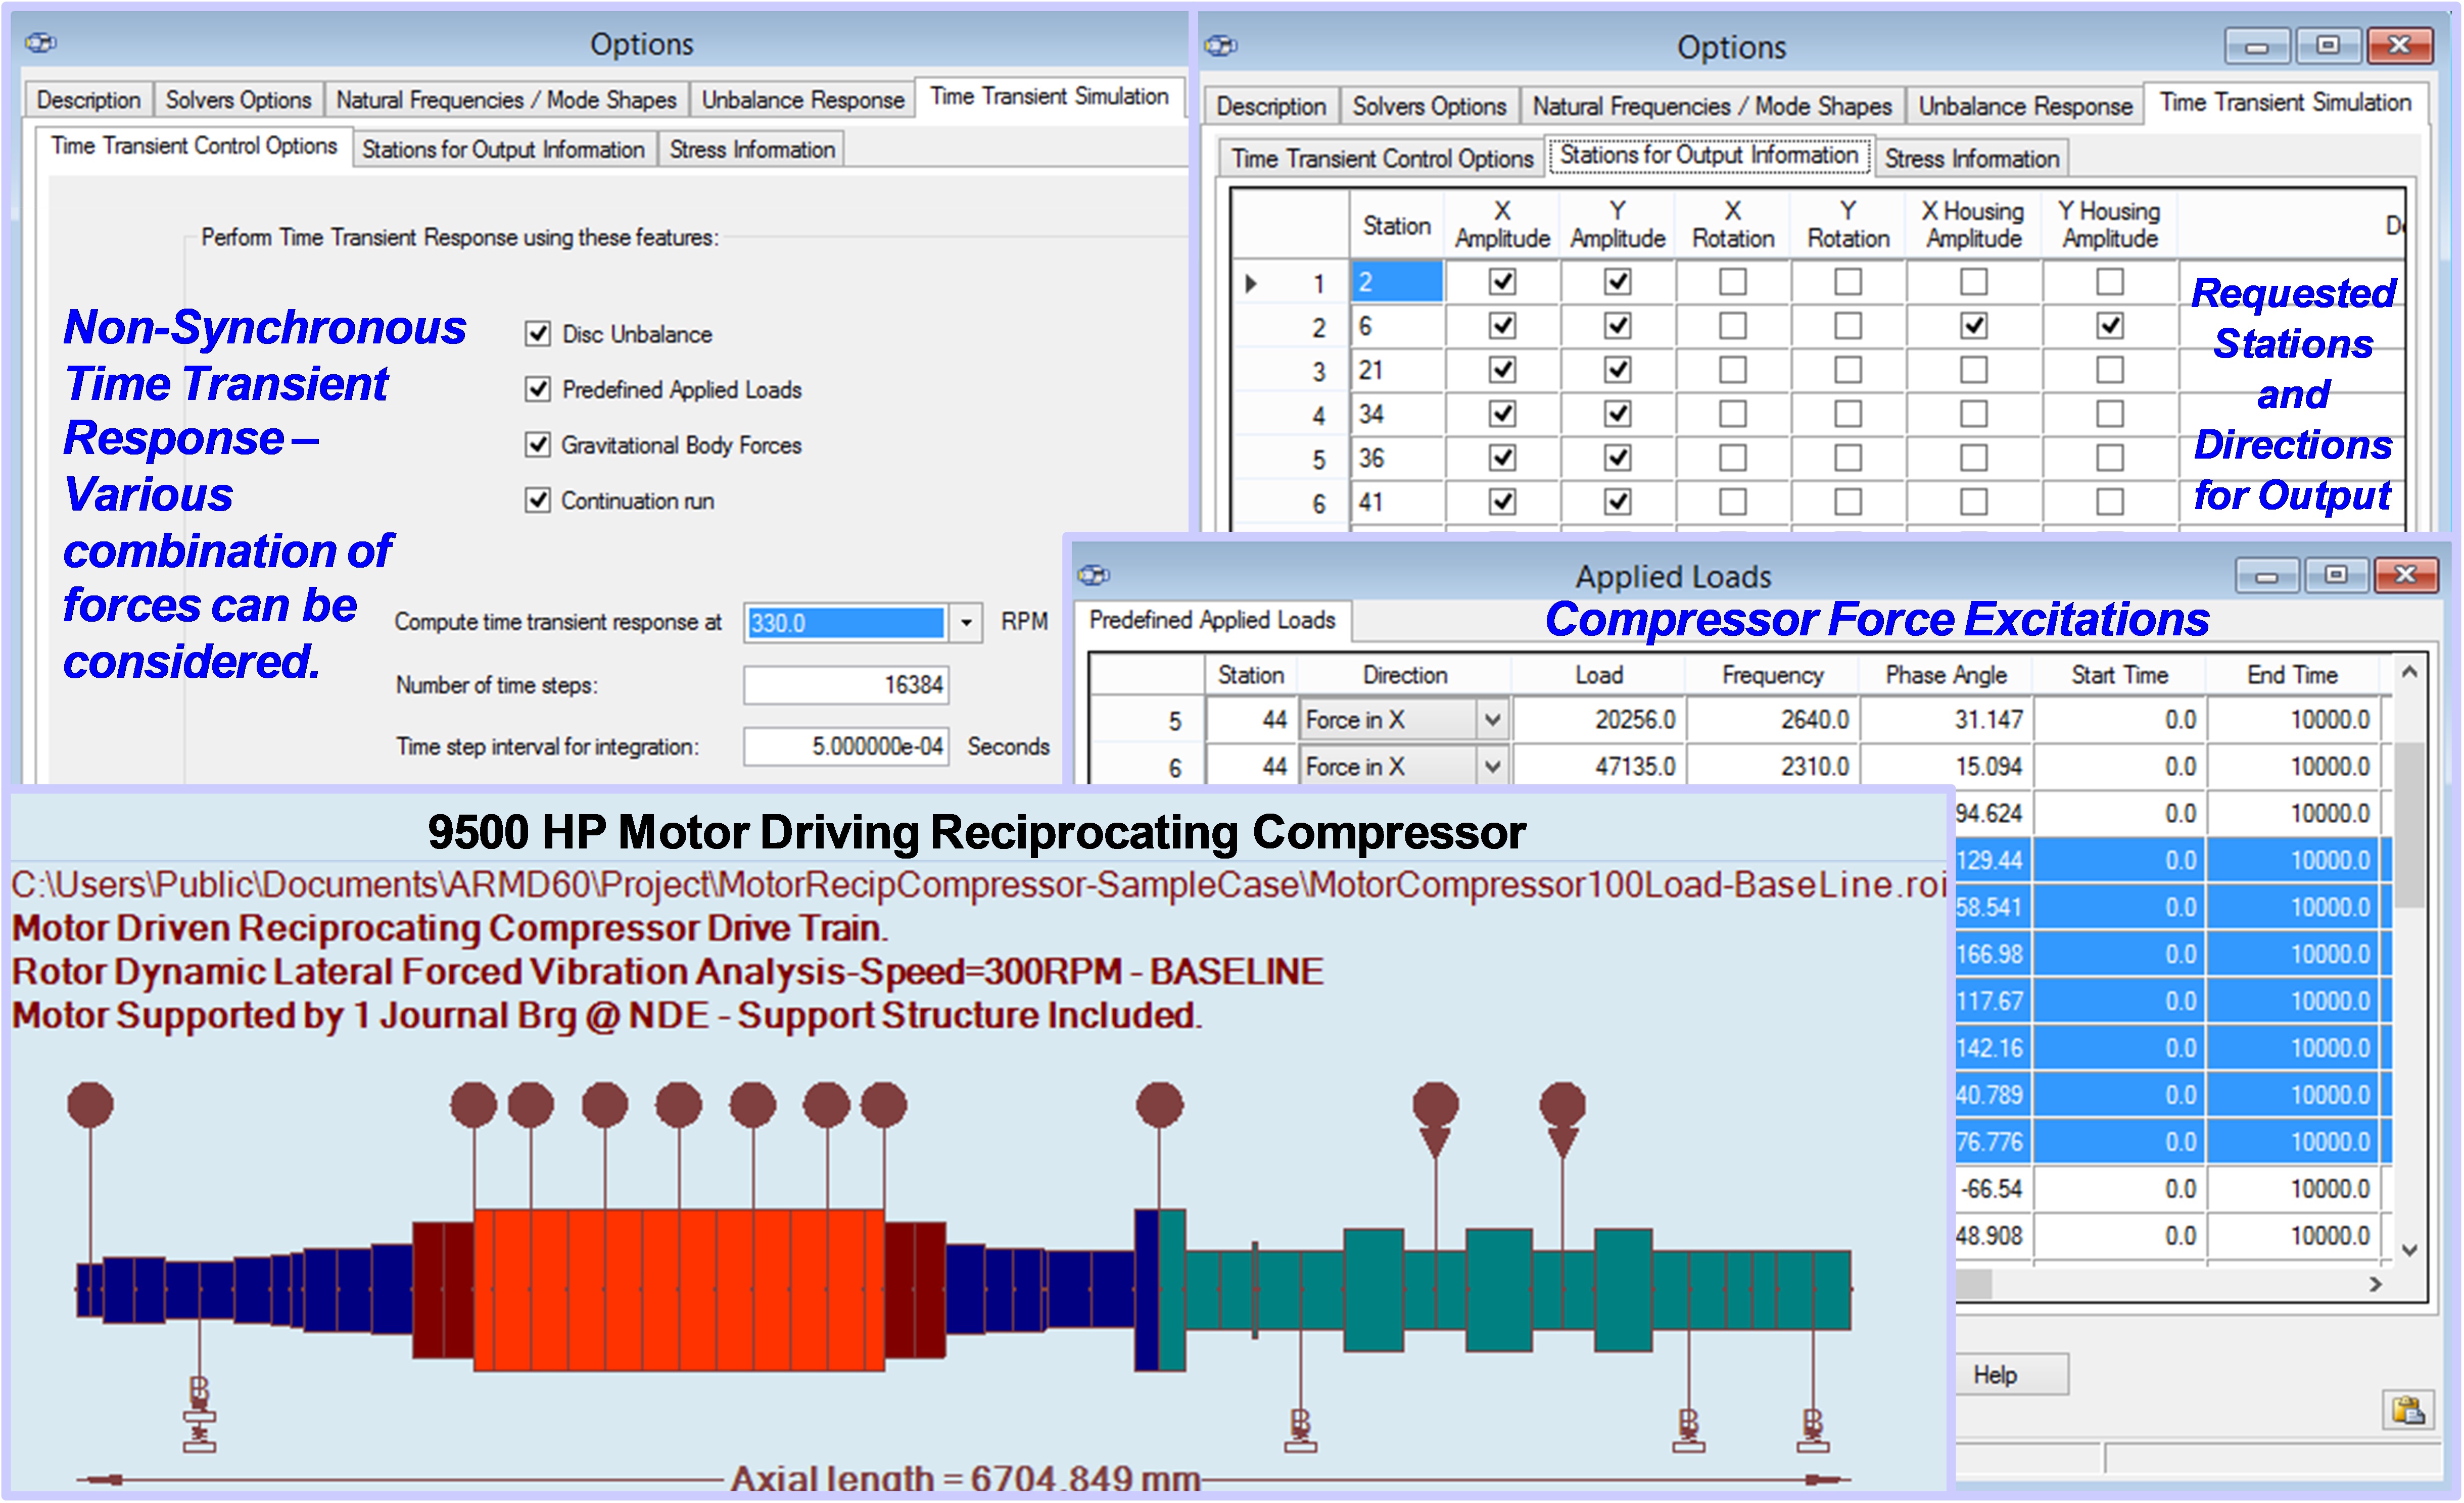The image size is (2464, 1503).
Task: Switch to Stress Information tab in left window
Action: [x=752, y=150]
